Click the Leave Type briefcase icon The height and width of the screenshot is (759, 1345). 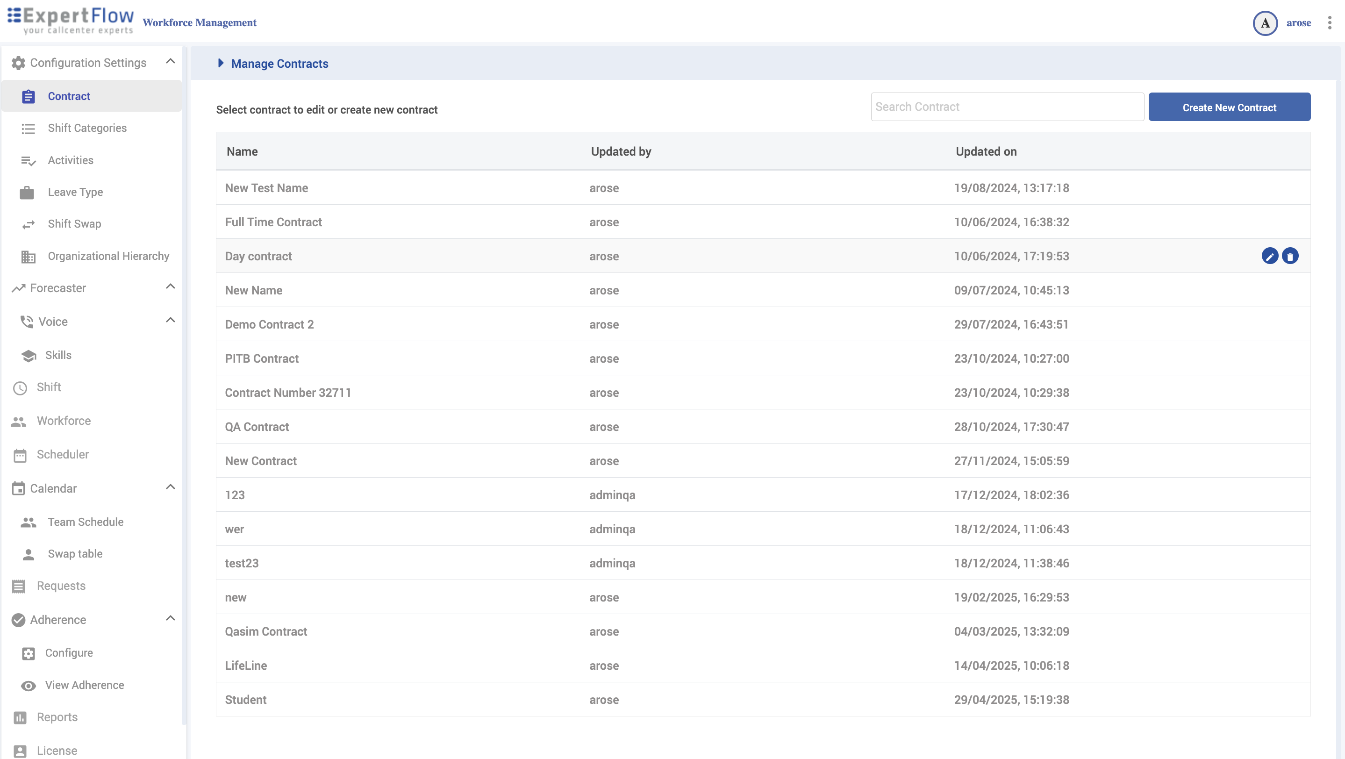pos(27,193)
